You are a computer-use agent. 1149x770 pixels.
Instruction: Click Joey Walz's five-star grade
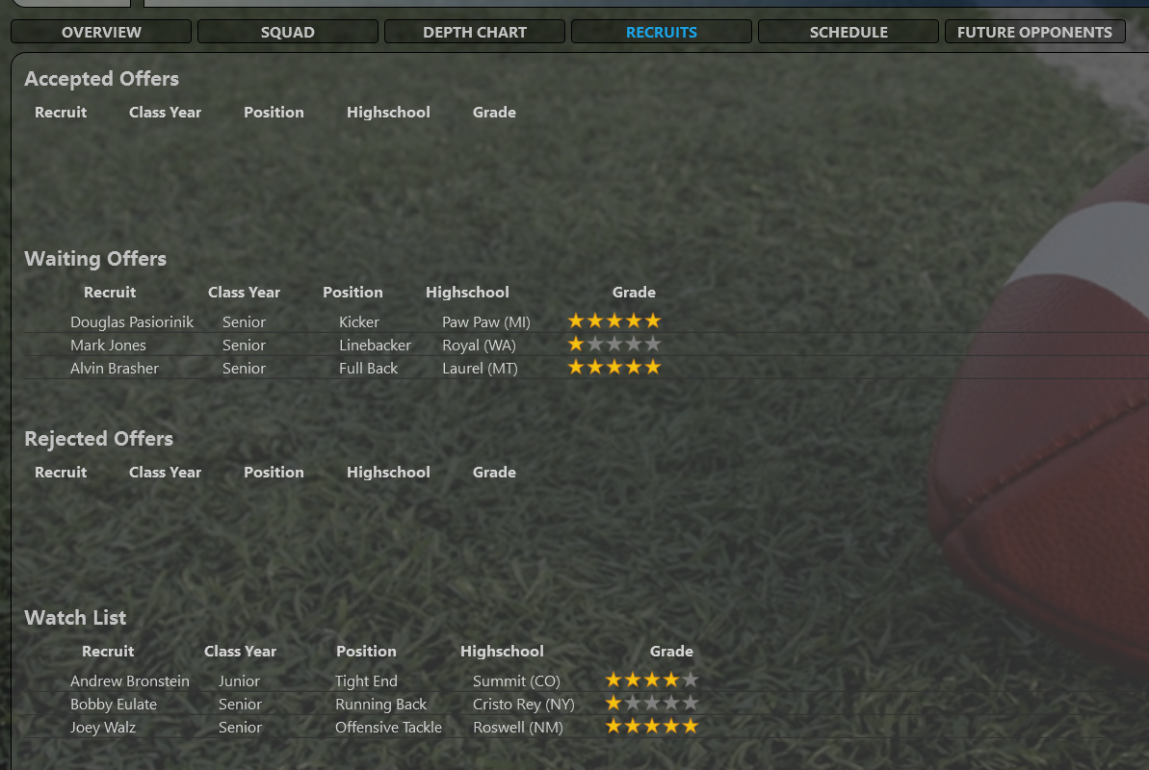(x=651, y=726)
